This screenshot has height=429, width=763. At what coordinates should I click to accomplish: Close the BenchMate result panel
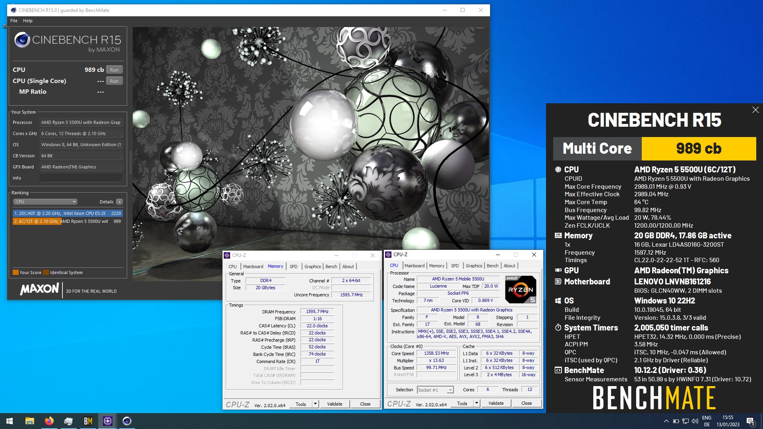click(755, 110)
